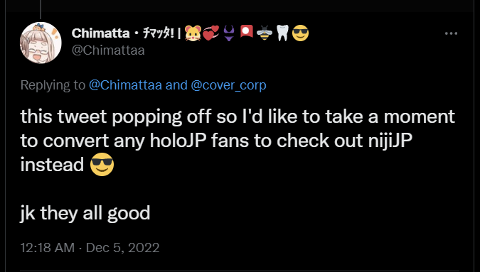Click the bee emoji in the name
The image size is (480, 272).
[x=265, y=33]
